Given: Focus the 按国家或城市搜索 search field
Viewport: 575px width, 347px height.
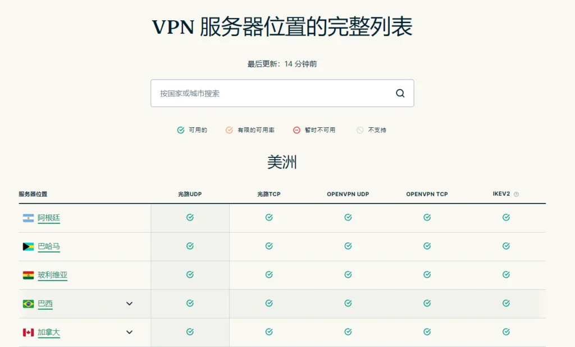Looking at the screenshot, I should pos(282,94).
